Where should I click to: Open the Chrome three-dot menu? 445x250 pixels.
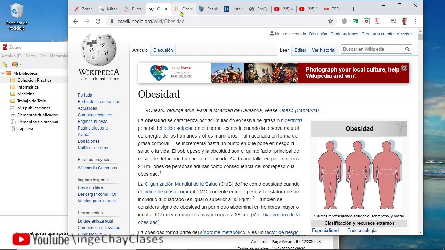(x=416, y=21)
